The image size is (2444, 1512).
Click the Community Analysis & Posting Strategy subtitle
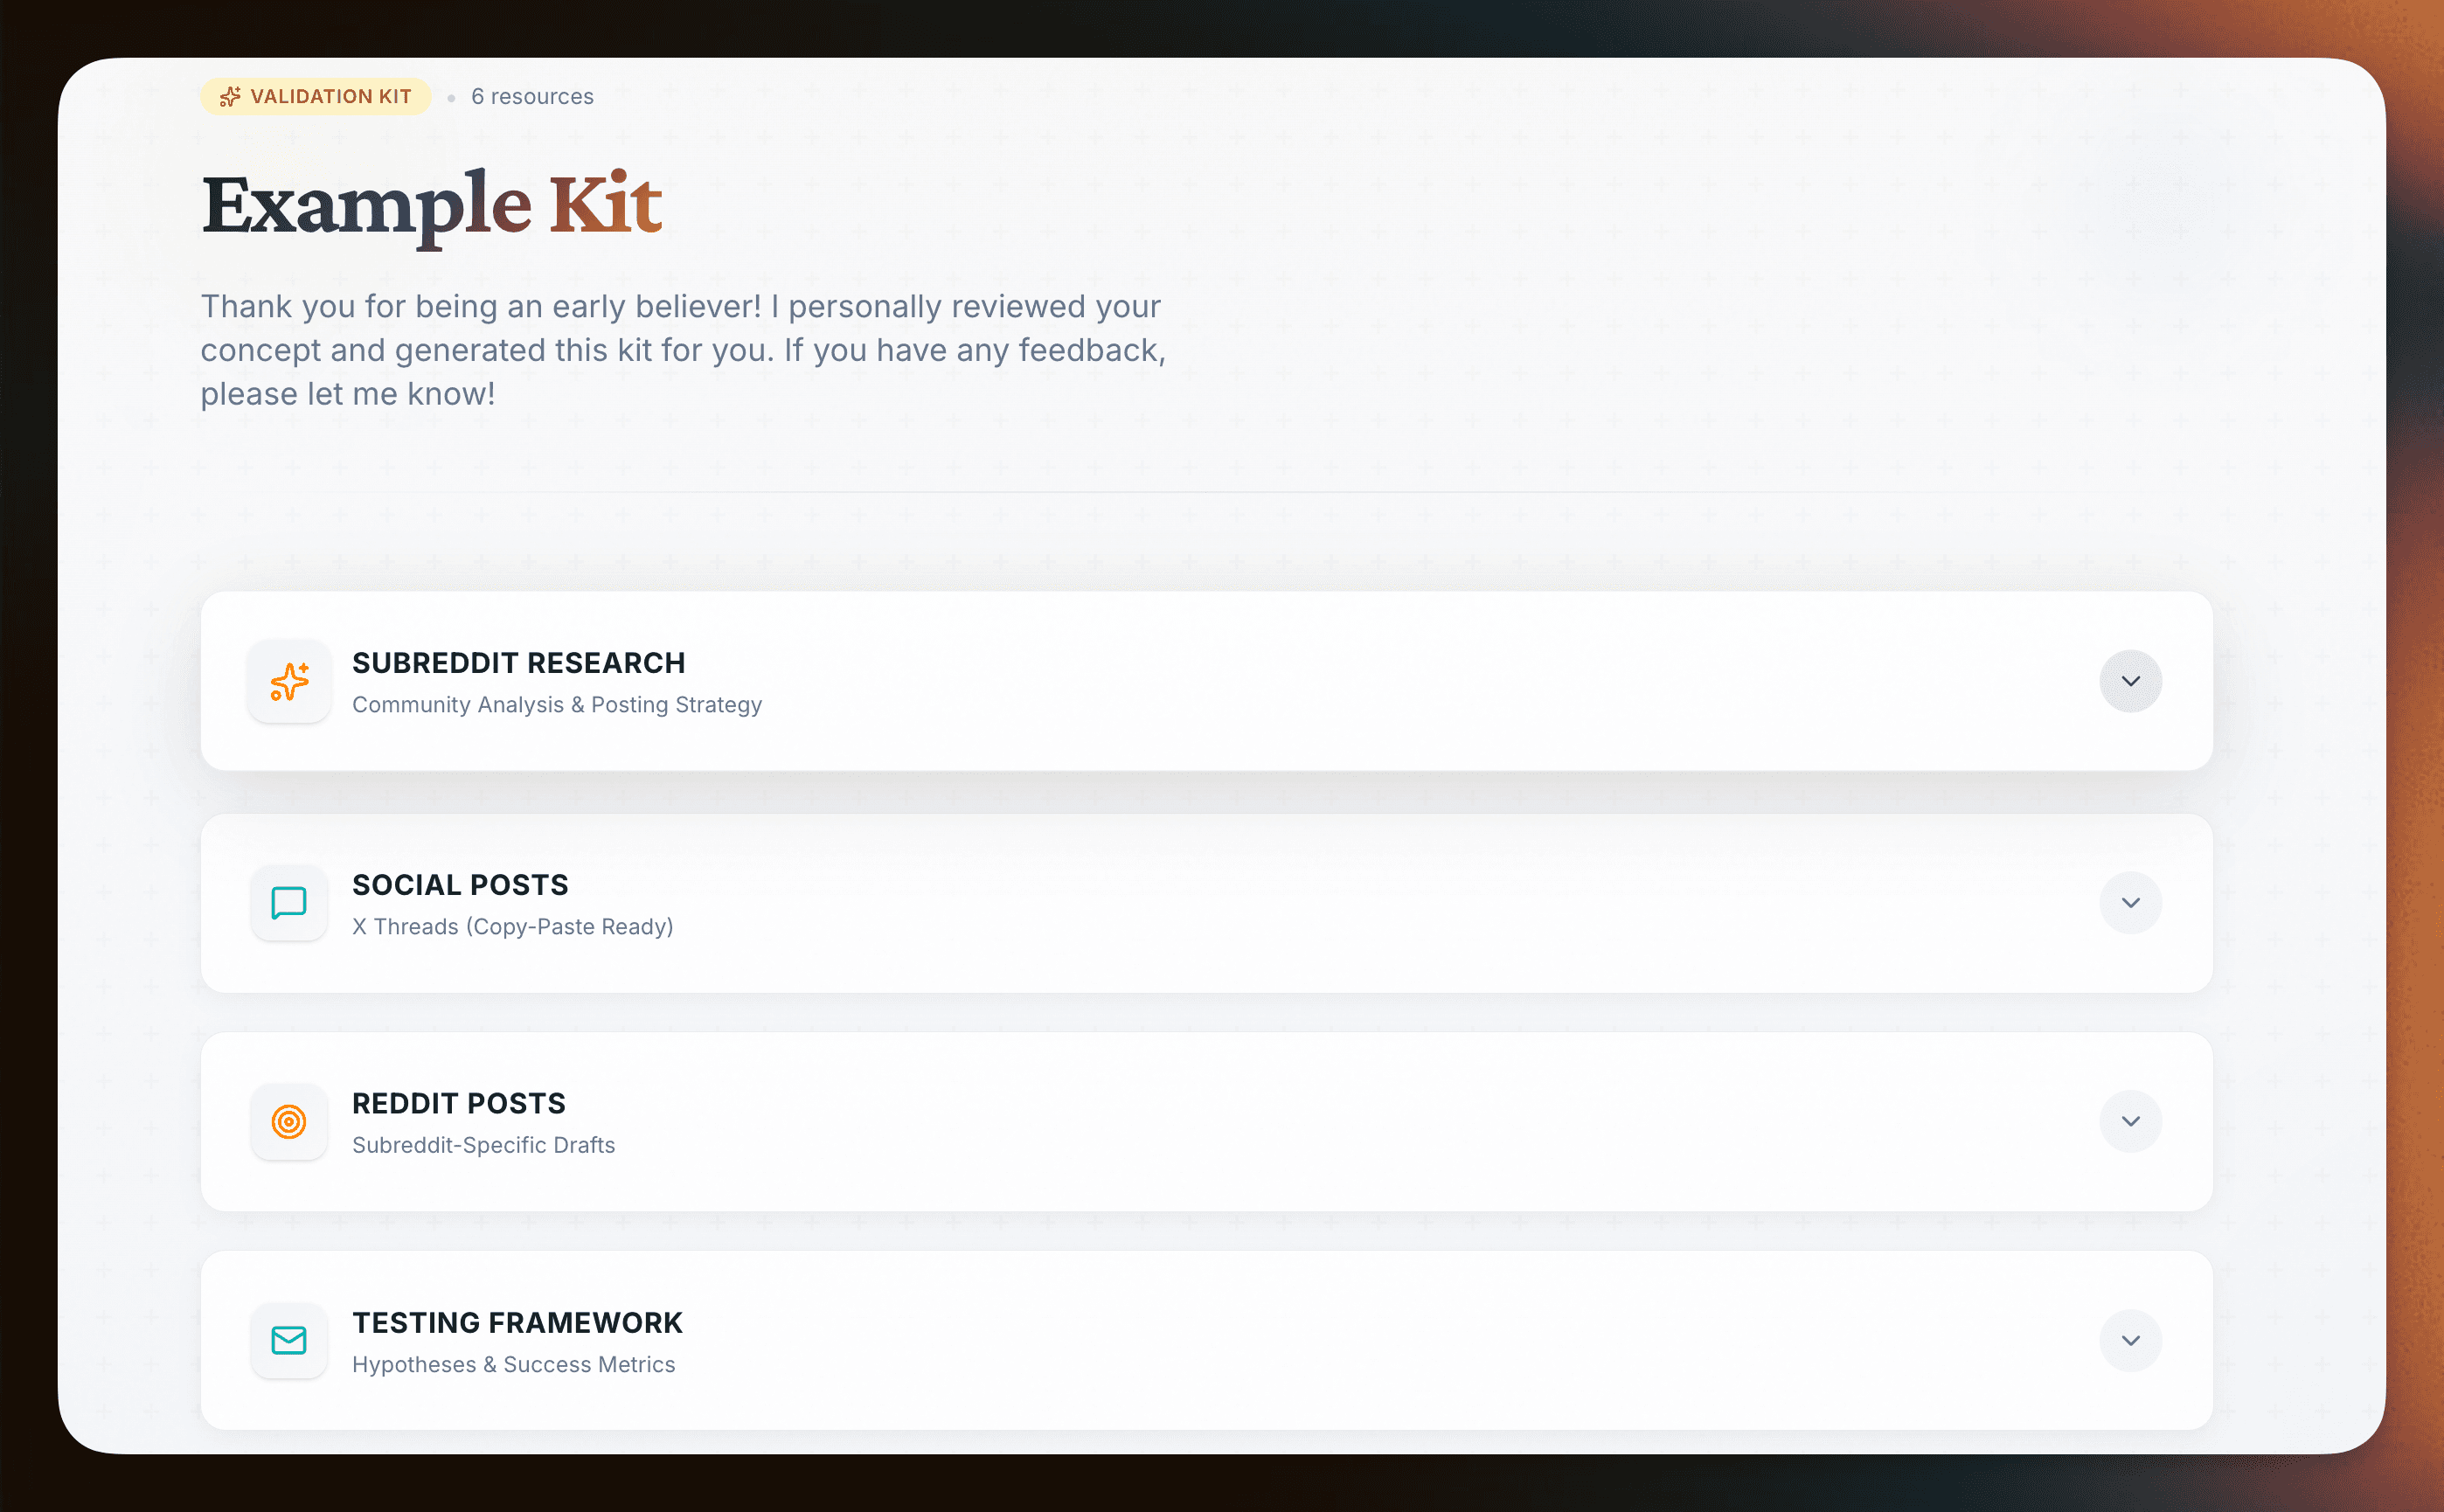click(557, 704)
